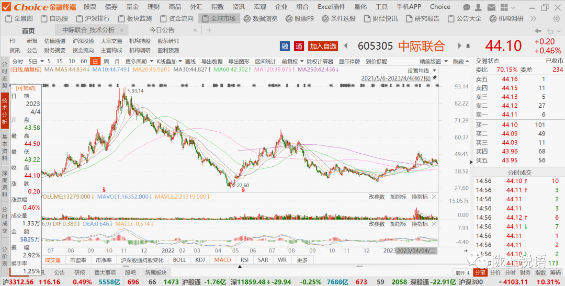Screen dimensions: 565x286
Task: Click the 区间统计 button
Action: click(265, 62)
